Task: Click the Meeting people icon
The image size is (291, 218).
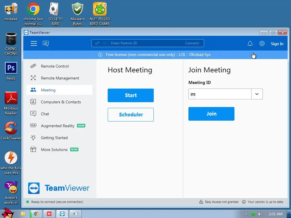Action: point(33,90)
